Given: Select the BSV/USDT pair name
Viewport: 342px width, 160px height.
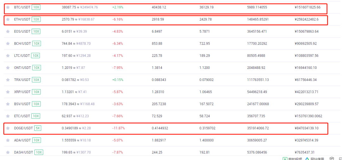Looking at the screenshot, I should coord(22,104).
